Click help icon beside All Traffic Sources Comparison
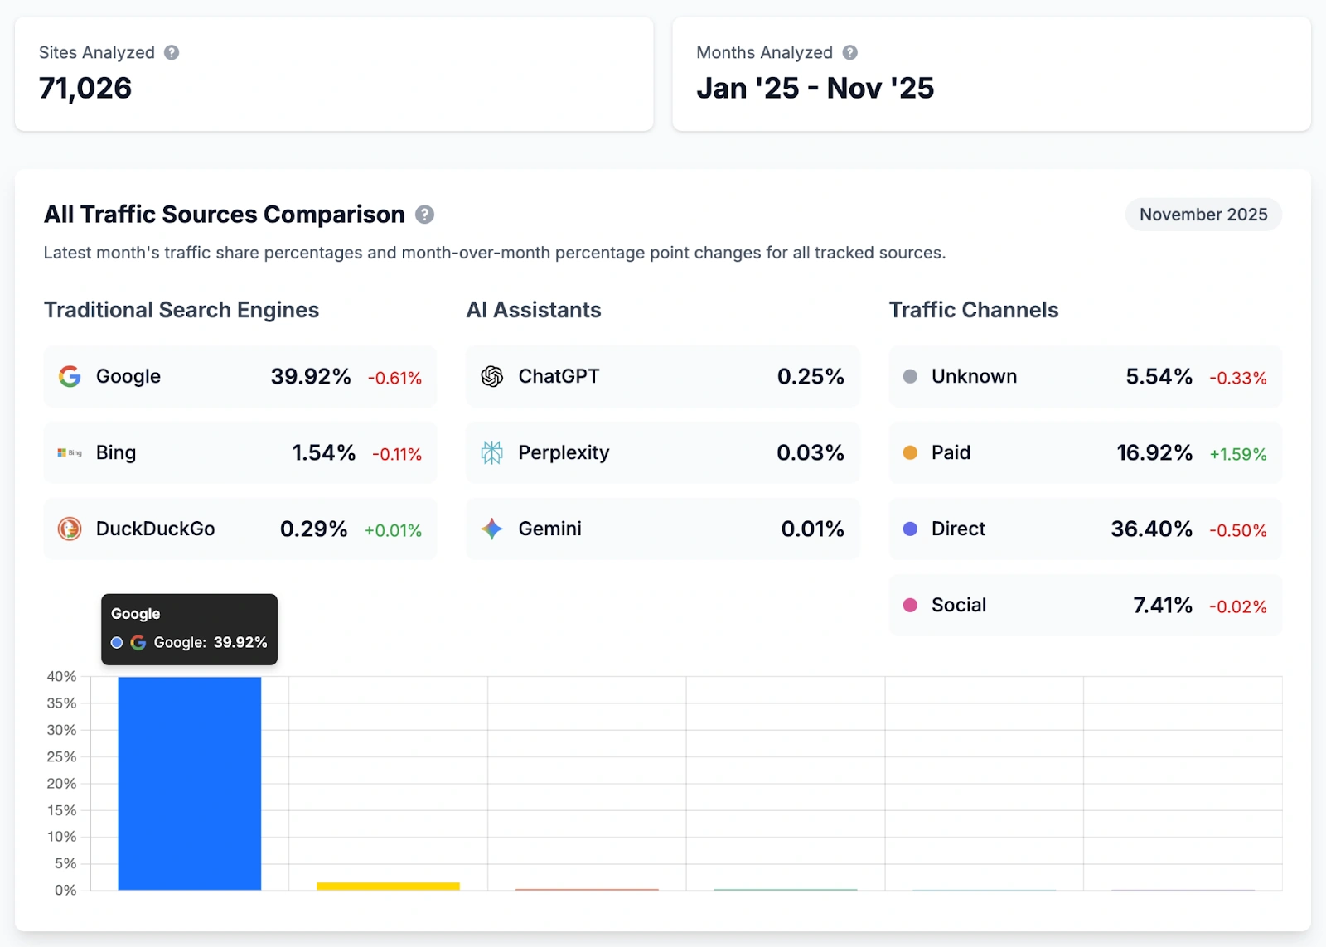Image resolution: width=1326 pixels, height=947 pixels. pos(424,215)
